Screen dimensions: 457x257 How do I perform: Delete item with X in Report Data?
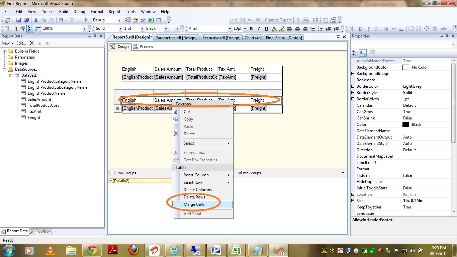(x=31, y=43)
